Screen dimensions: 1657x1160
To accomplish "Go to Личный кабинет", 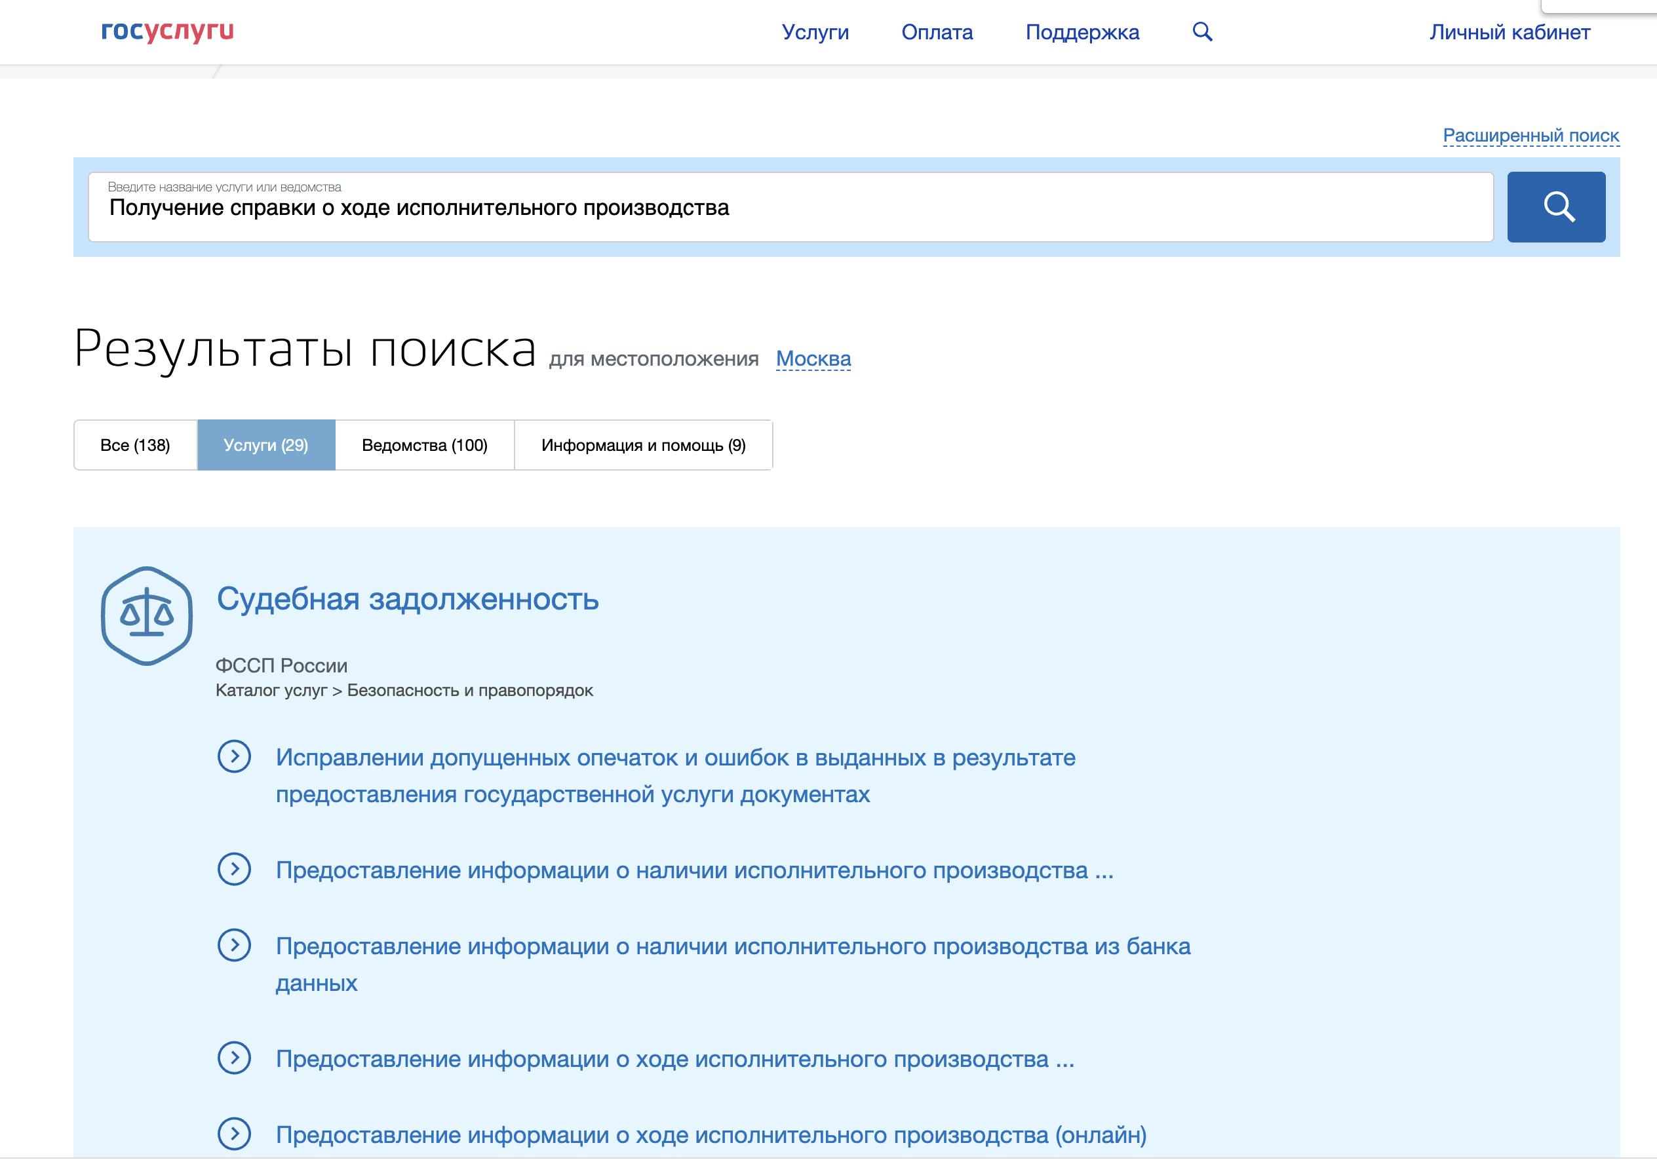I will pos(1509,33).
